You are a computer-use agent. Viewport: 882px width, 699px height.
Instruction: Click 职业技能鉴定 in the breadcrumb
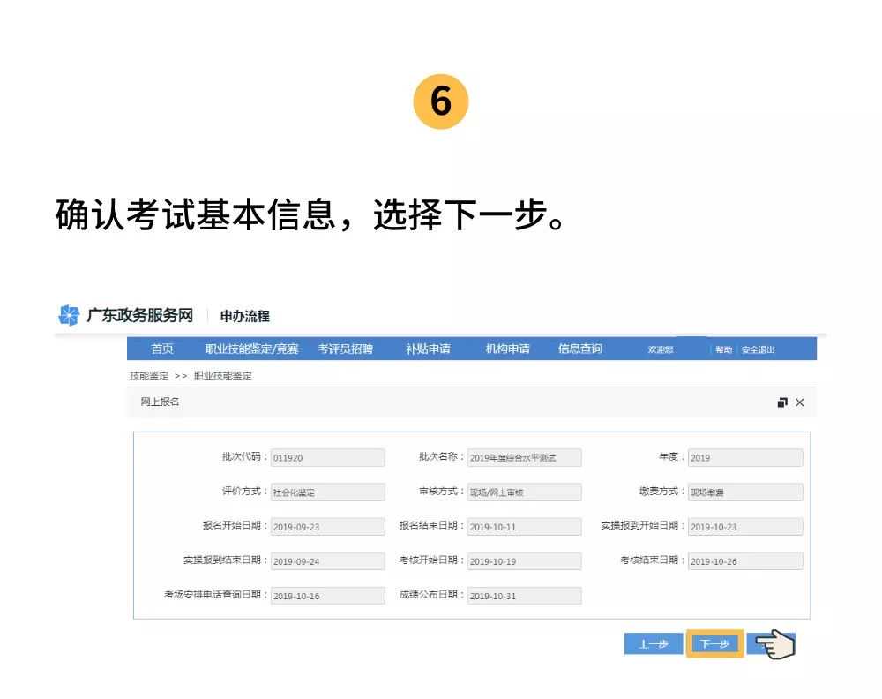coord(223,376)
